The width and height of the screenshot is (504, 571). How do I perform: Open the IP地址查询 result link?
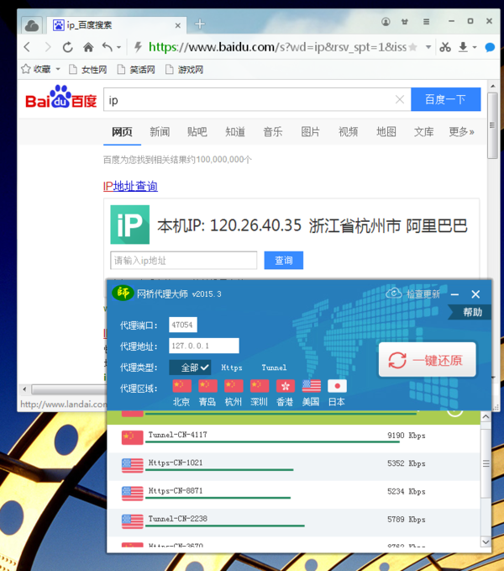click(x=130, y=186)
